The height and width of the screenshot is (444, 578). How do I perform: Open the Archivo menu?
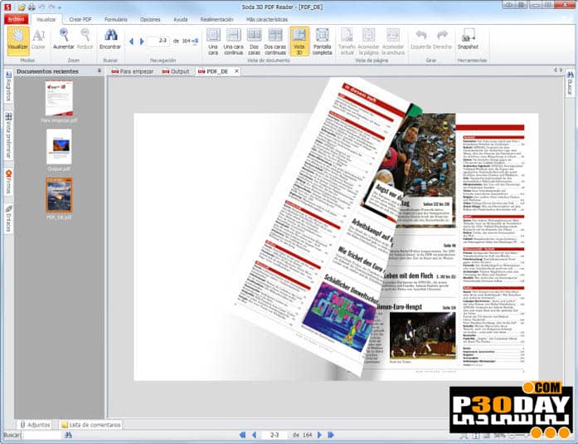17,19
